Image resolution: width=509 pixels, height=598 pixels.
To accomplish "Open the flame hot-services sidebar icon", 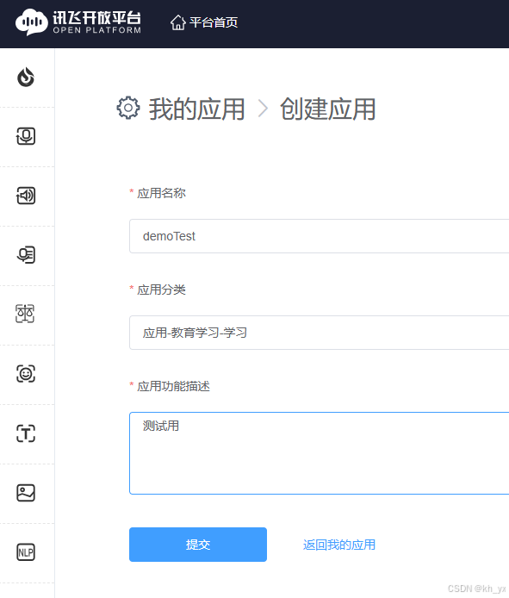I will pos(26,77).
